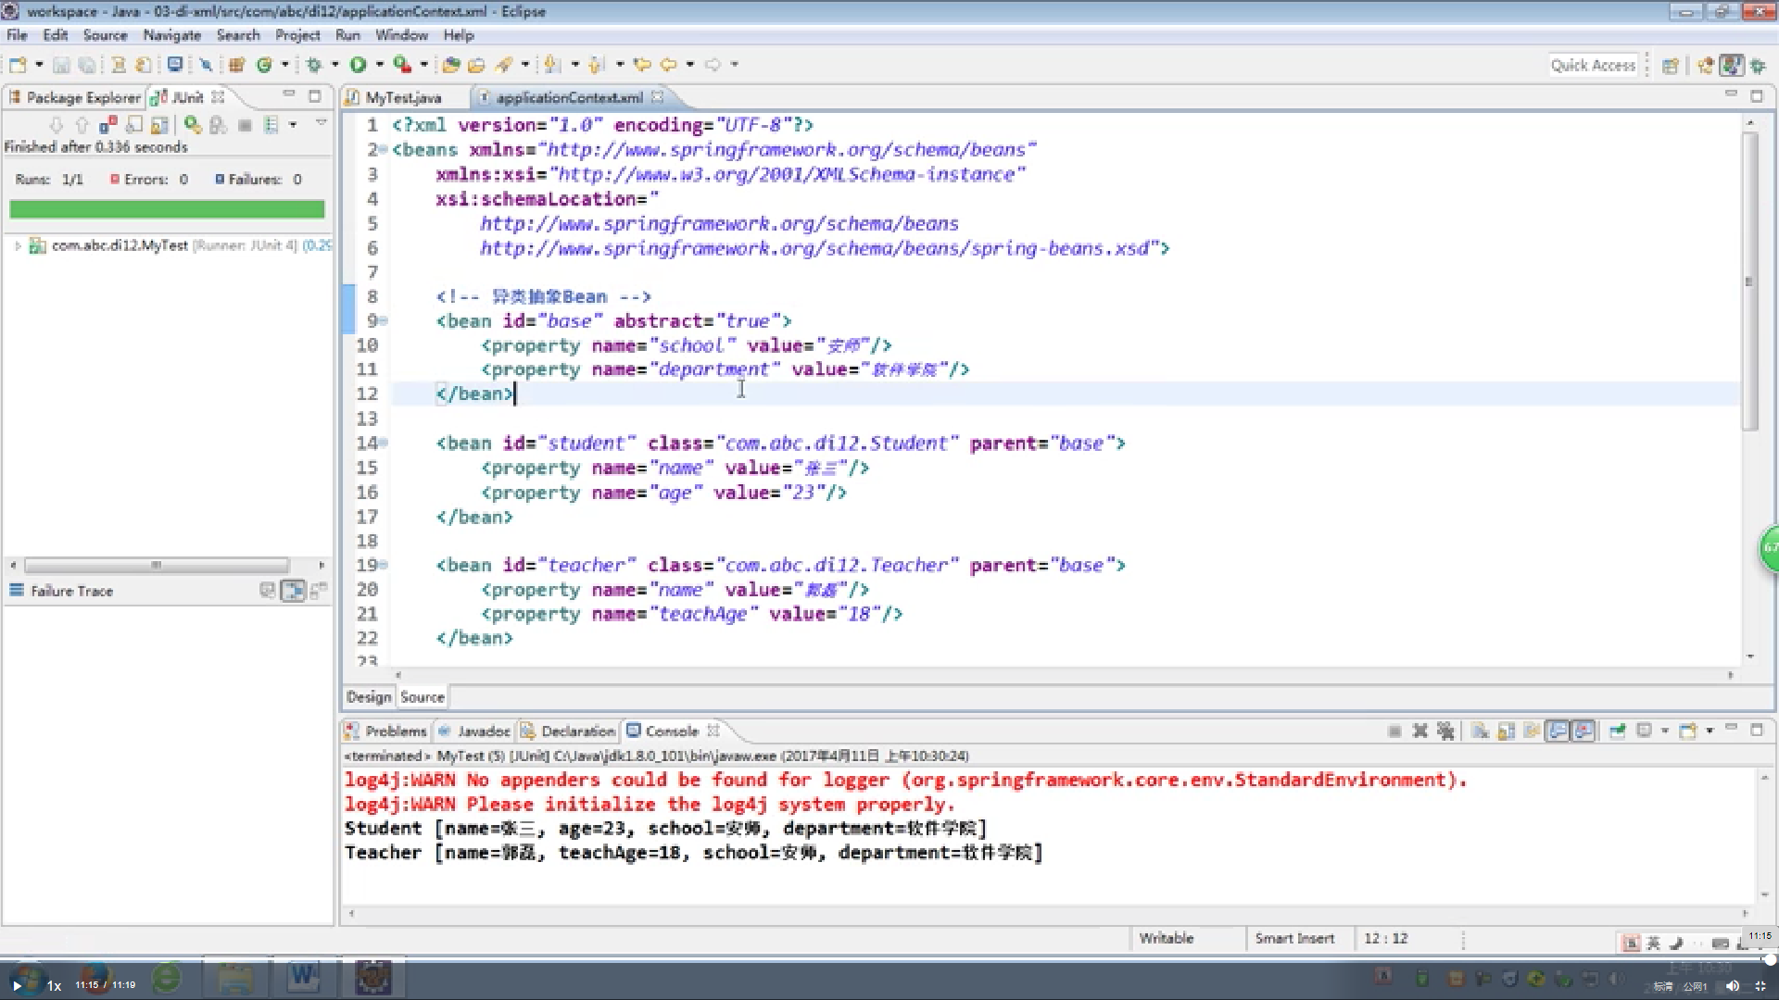Toggle Scroll Lock in JUnit view
Screen dimensions: 1779x1000
(x=159, y=125)
